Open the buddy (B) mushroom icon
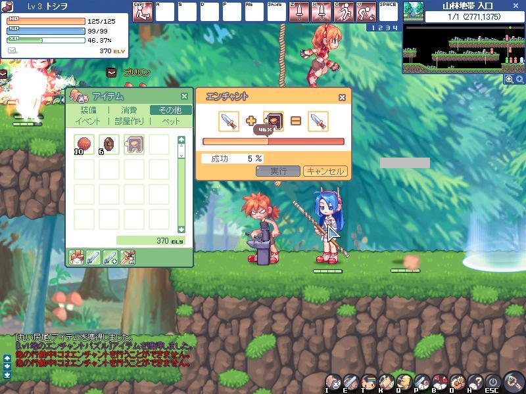Screen dimensions: 526x394 pyautogui.click(x=440, y=383)
